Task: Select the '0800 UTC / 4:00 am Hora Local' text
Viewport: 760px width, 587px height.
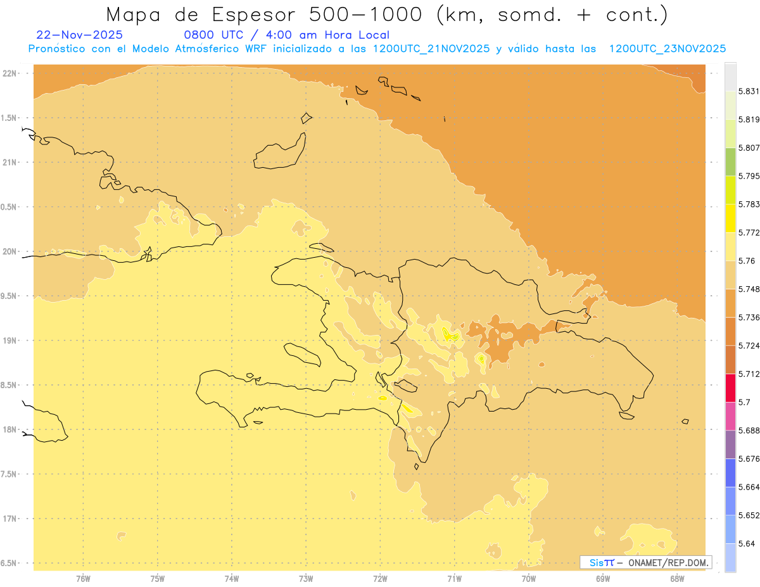Action: 286,35
